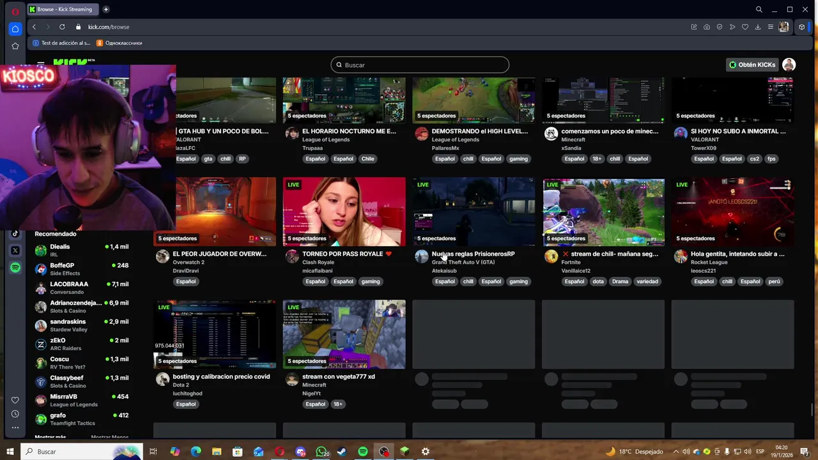Open the Kick user profile avatar
This screenshot has width=818, height=460.
(x=789, y=65)
